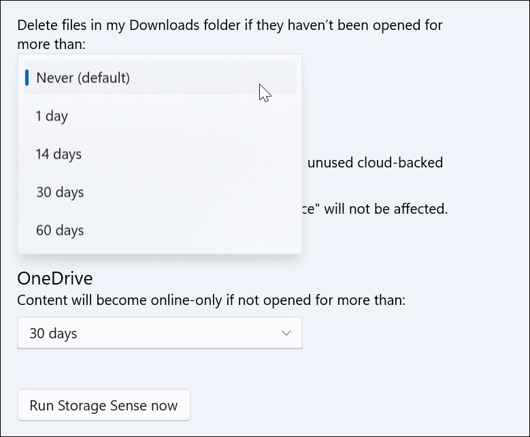This screenshot has height=437, width=530.
Task: Select 30 days in the open dropdown list
Action: coord(59,192)
